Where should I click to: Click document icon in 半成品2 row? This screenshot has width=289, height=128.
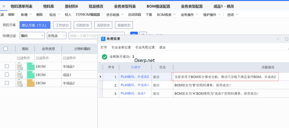point(19,83)
